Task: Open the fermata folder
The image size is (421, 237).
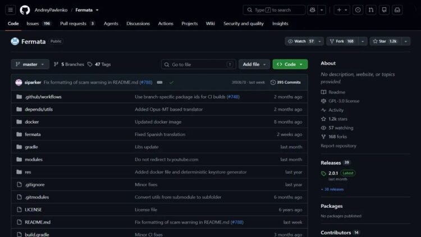Action: coord(33,134)
